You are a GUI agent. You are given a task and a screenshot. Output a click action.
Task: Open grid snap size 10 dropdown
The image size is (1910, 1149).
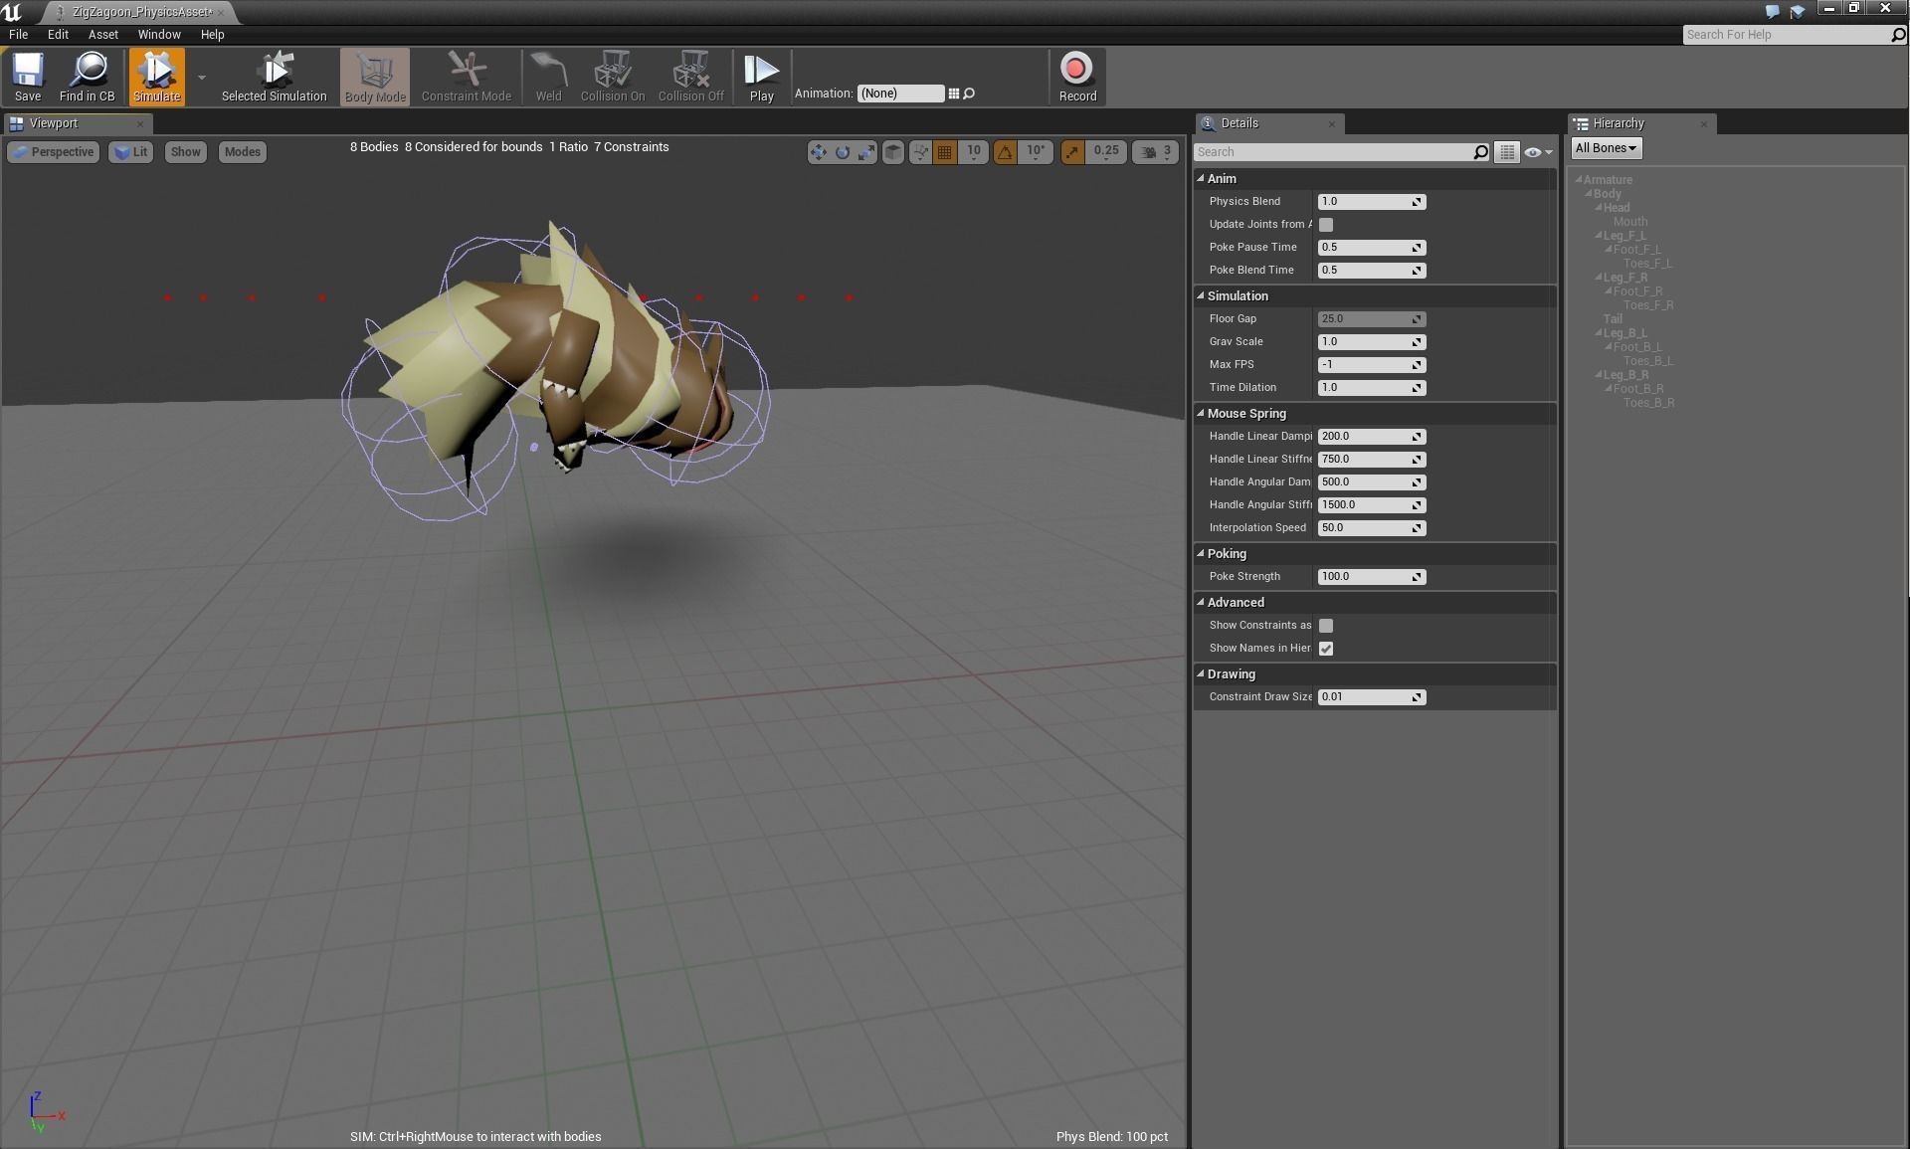point(974,152)
